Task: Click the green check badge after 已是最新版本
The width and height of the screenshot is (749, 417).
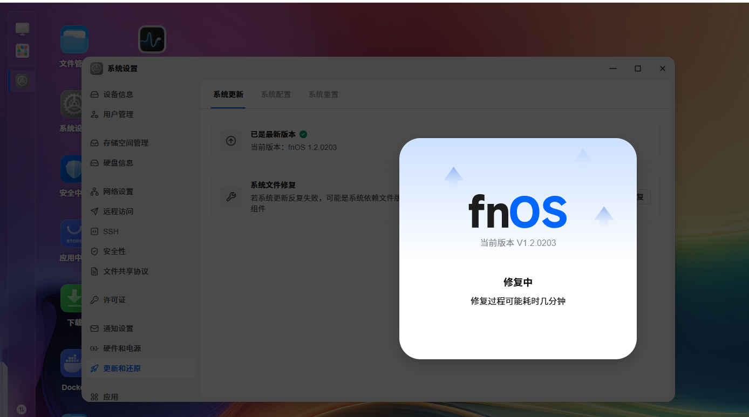Action: (x=303, y=134)
